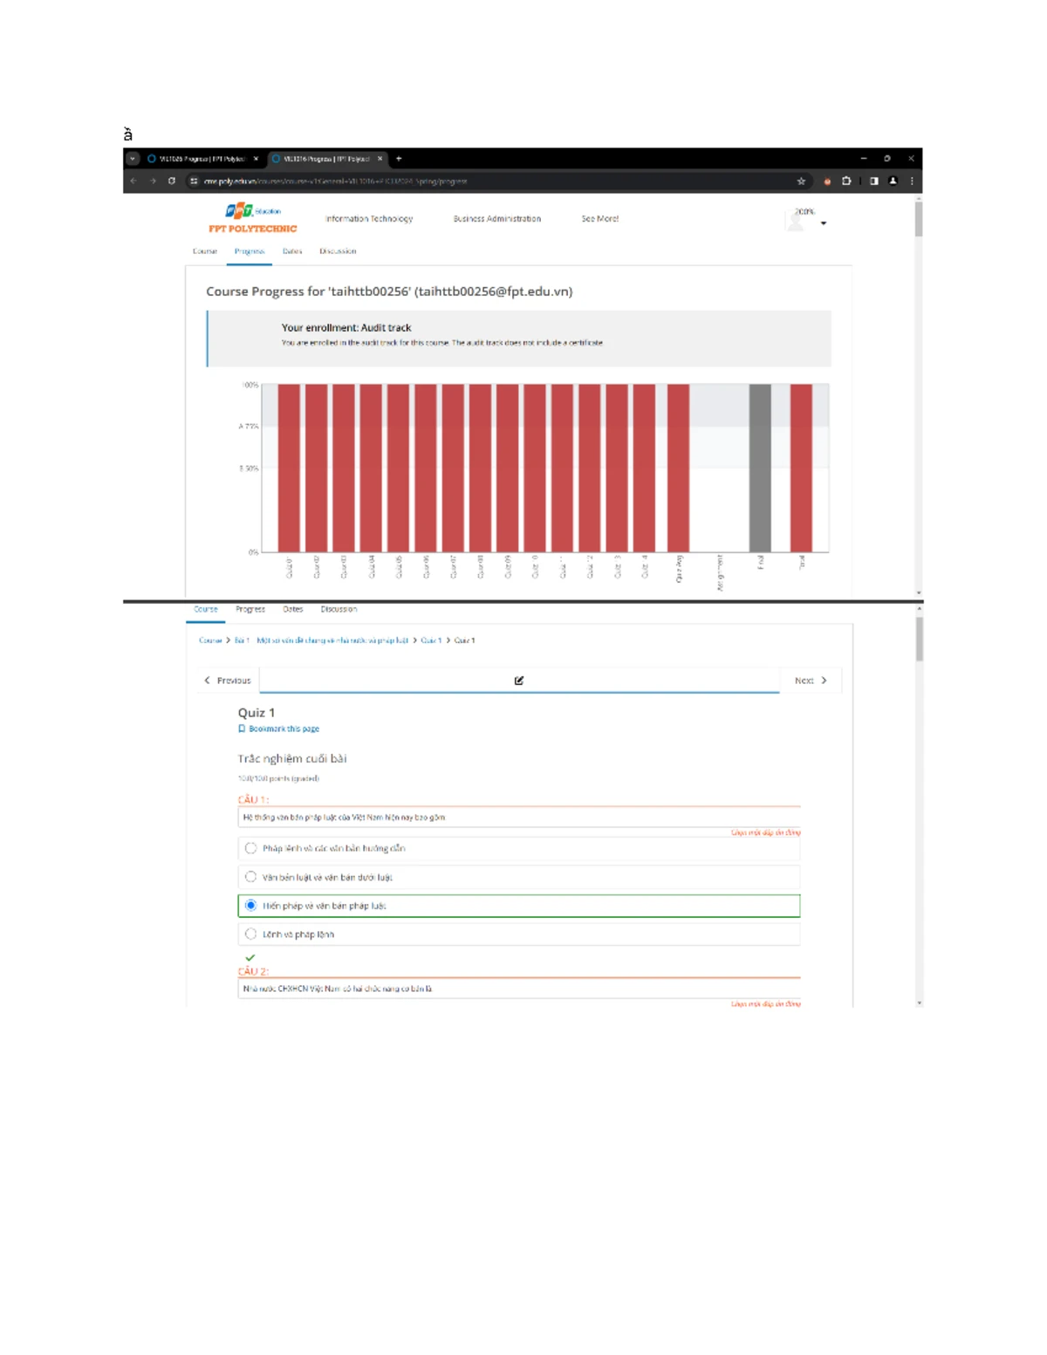
Task: Close the active MLT Progress browser tab
Action: (380, 159)
